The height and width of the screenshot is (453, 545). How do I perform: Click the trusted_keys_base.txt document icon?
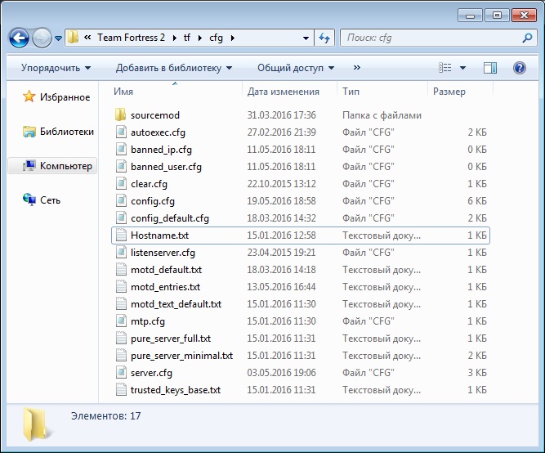121,390
